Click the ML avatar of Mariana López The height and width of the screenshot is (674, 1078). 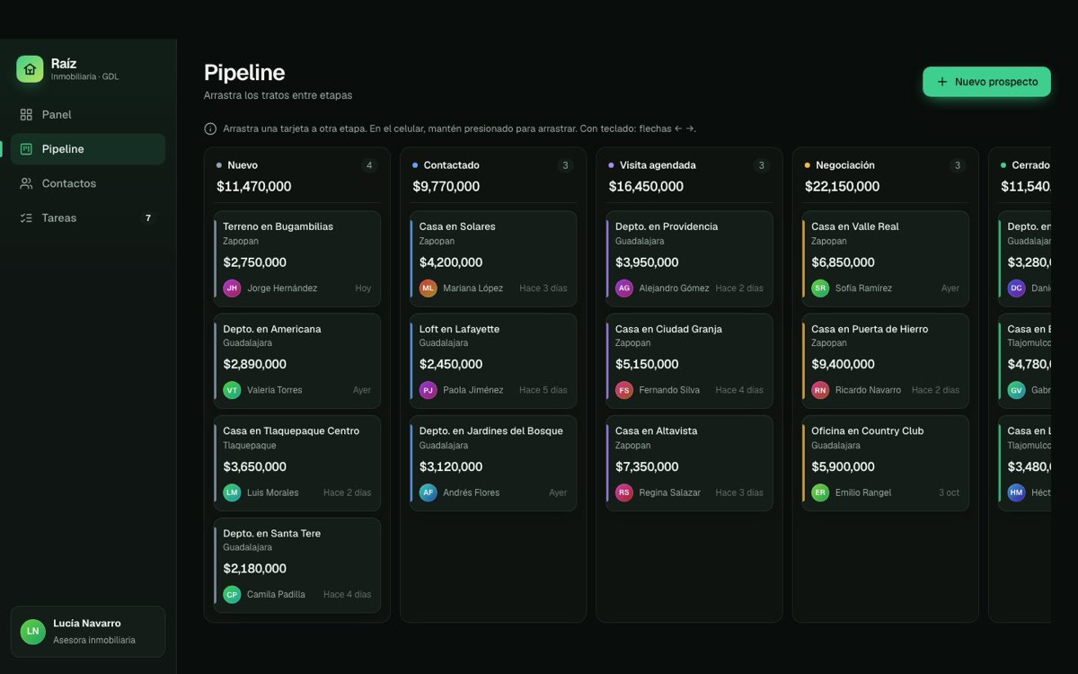click(x=429, y=288)
